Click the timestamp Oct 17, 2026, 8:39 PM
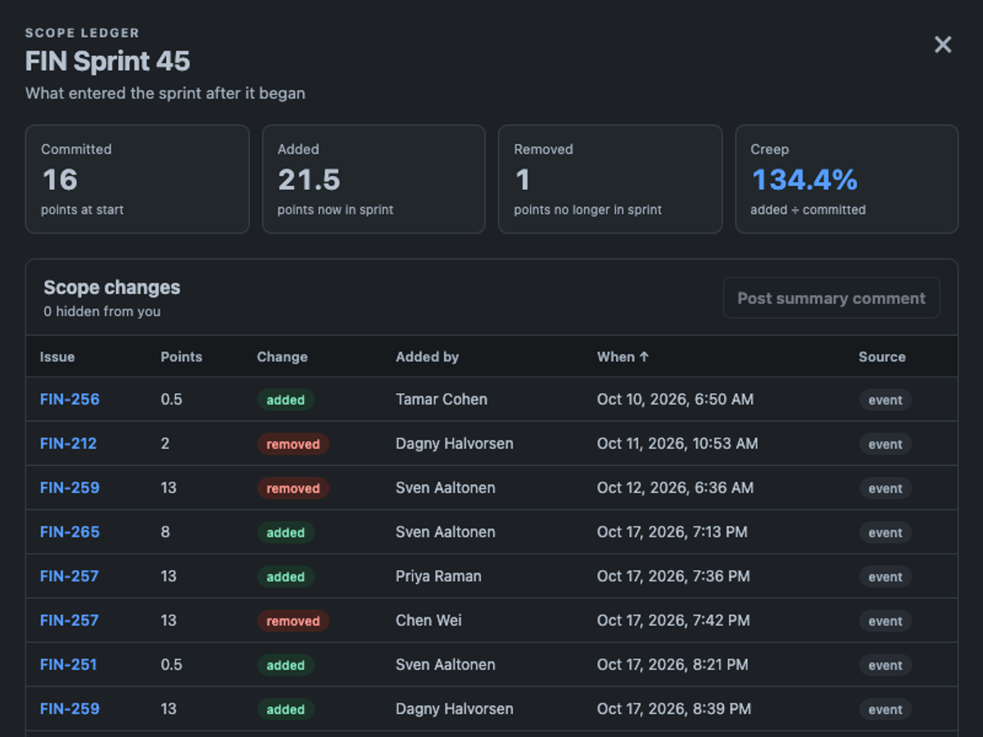 point(674,709)
